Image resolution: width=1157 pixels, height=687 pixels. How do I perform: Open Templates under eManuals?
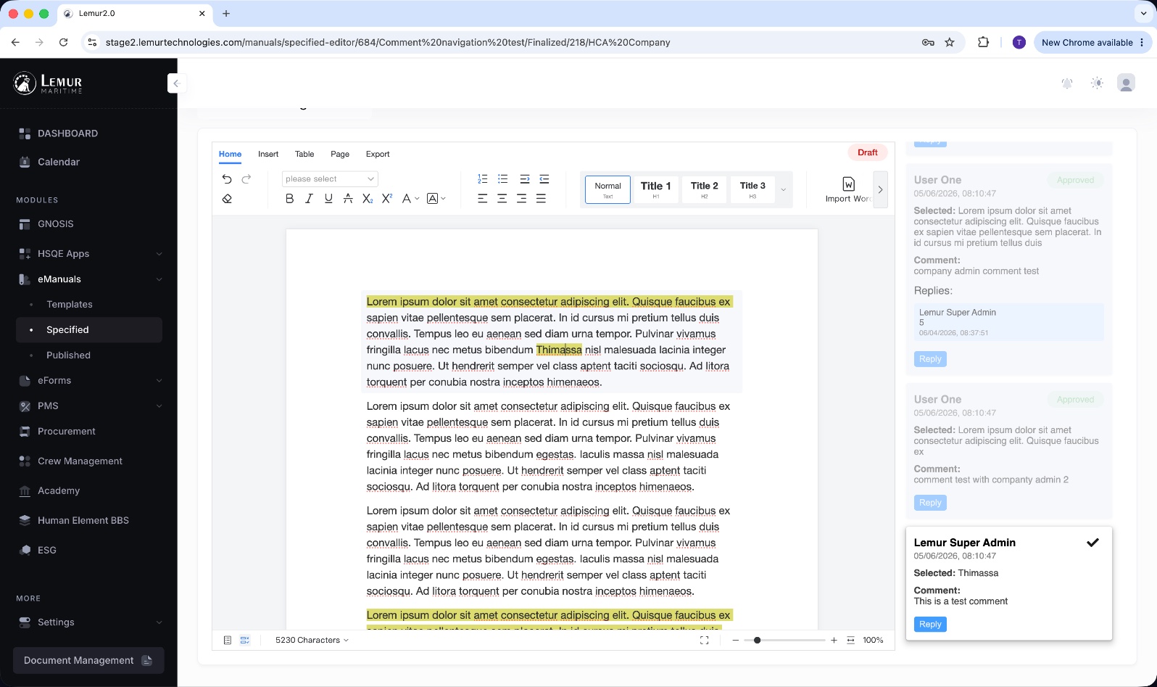pos(70,304)
